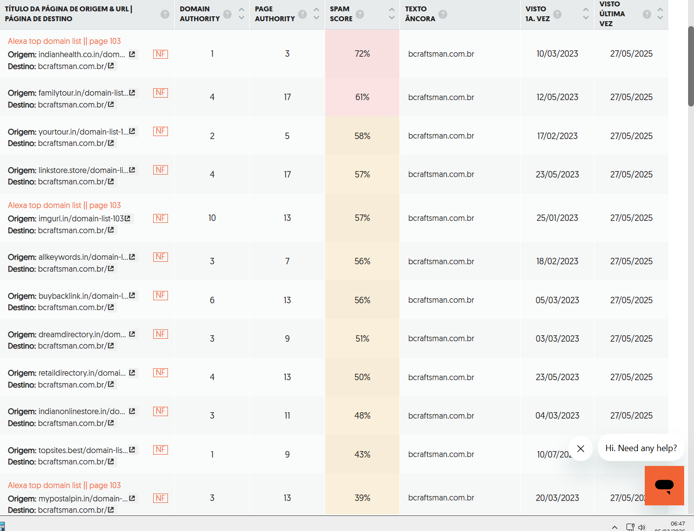Click the help icon next to Spam Score
Image resolution: width=694 pixels, height=531 pixels.
[x=360, y=14]
